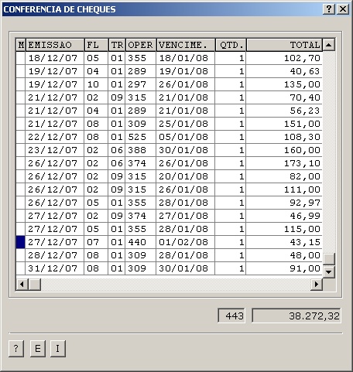Toggle the marker cell of row 27/12/07 total 43,15
The image size is (353, 372).
point(21,242)
